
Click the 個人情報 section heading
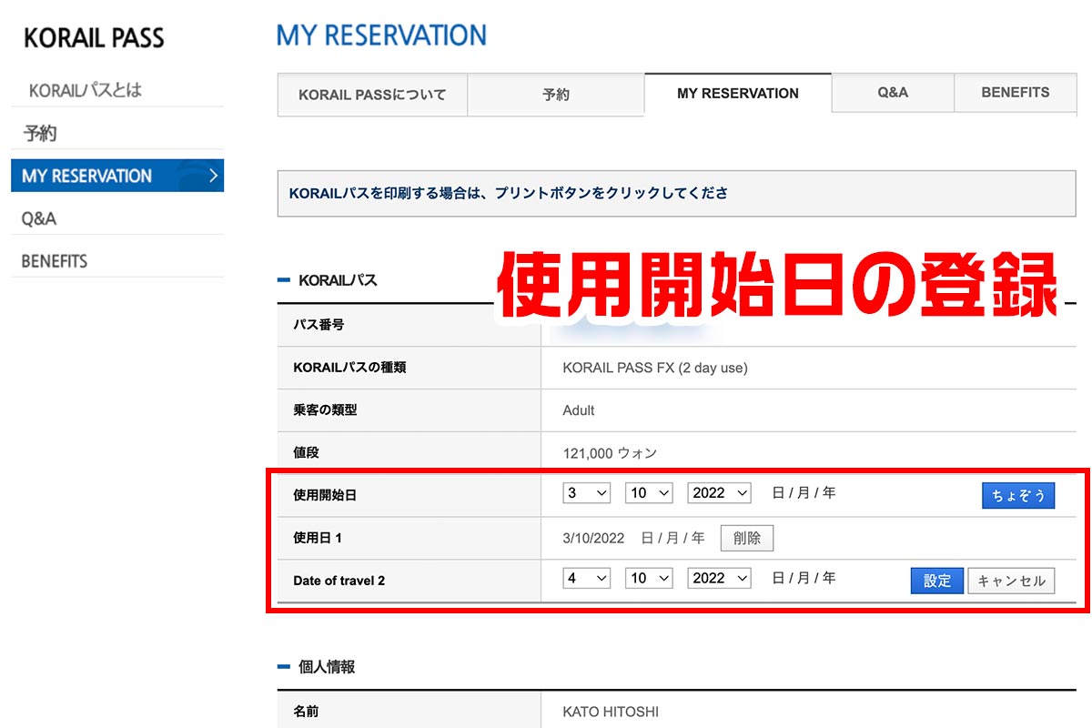tap(327, 667)
